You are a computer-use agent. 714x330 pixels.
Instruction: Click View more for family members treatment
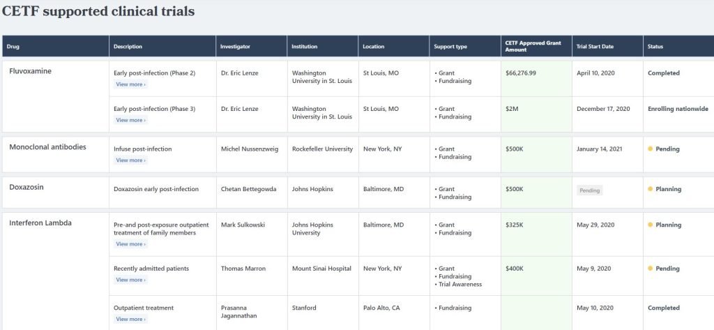point(130,244)
